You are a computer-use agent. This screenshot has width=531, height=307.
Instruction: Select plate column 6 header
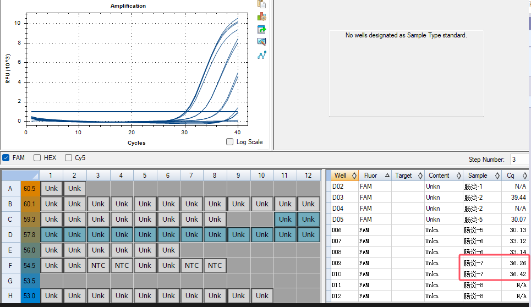tap(168, 176)
